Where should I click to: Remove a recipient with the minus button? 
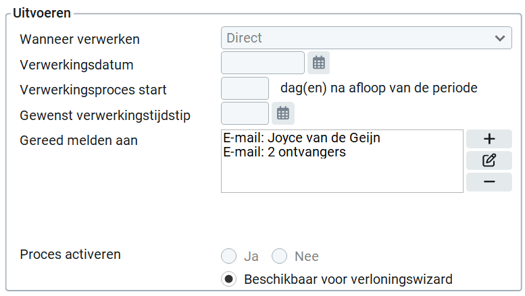489,182
